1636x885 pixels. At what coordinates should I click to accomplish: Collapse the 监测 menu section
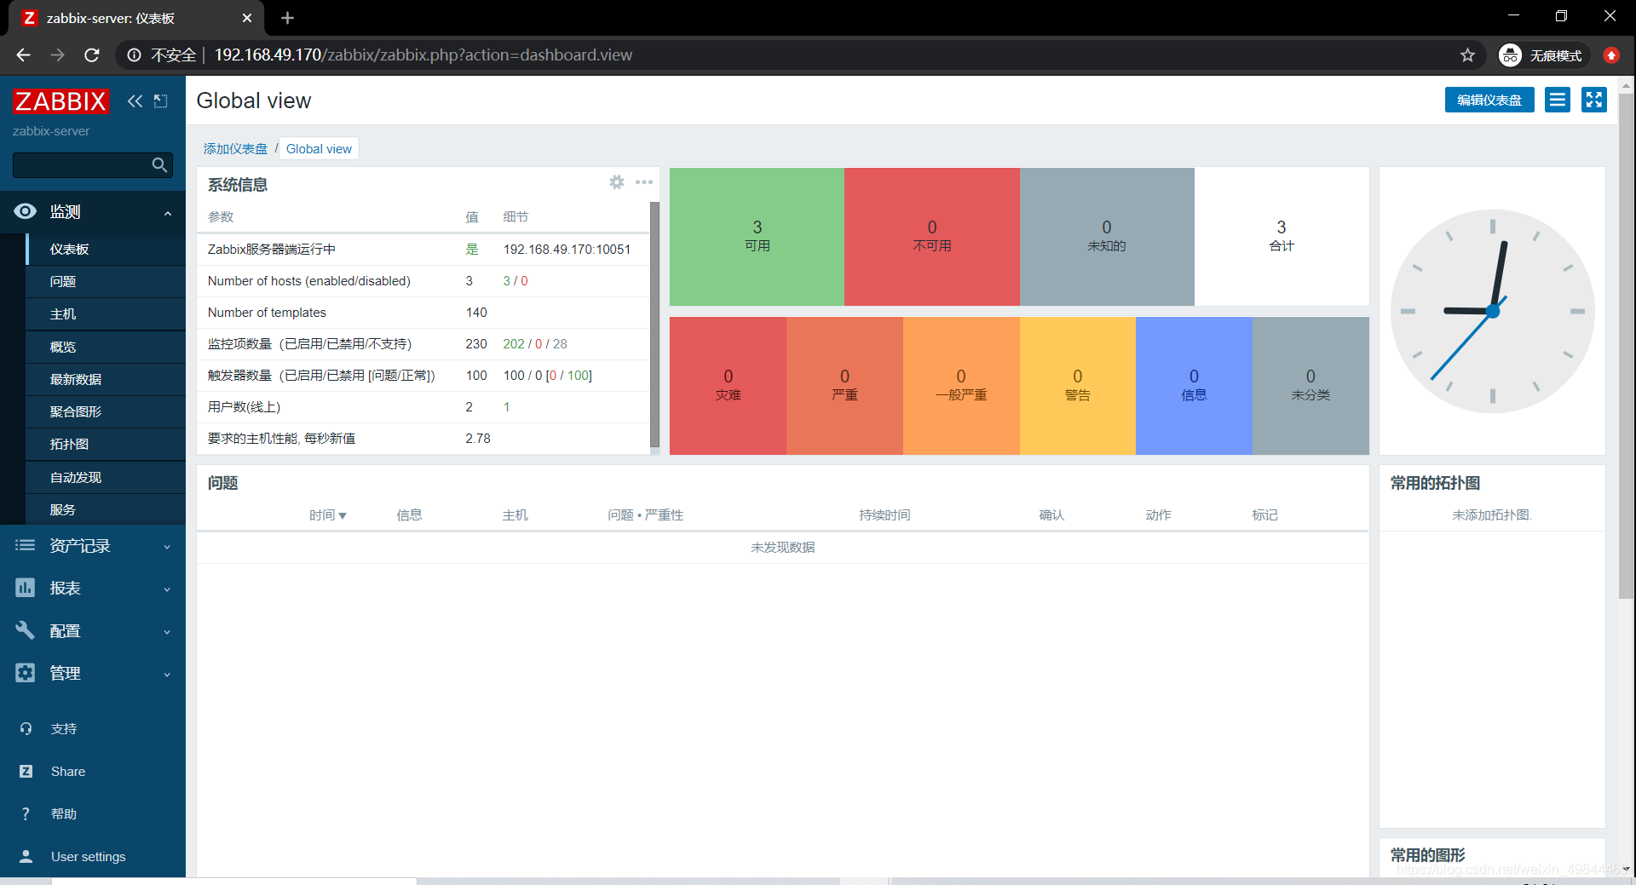(168, 213)
